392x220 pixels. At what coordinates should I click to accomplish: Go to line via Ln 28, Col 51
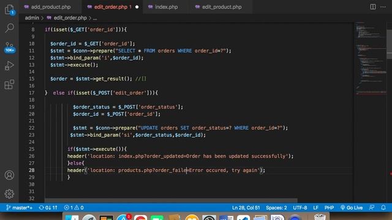click(x=246, y=208)
